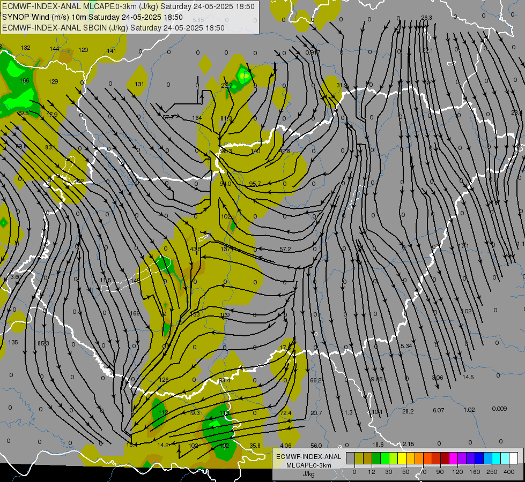Click the map value '3.60'

(16, 277)
